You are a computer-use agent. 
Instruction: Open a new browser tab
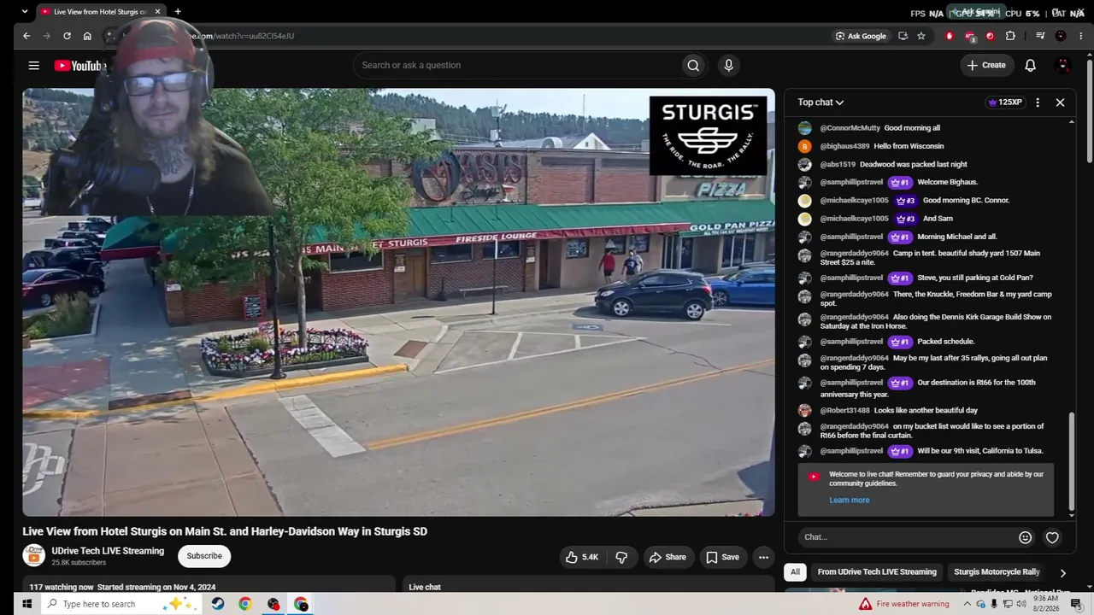tap(178, 12)
